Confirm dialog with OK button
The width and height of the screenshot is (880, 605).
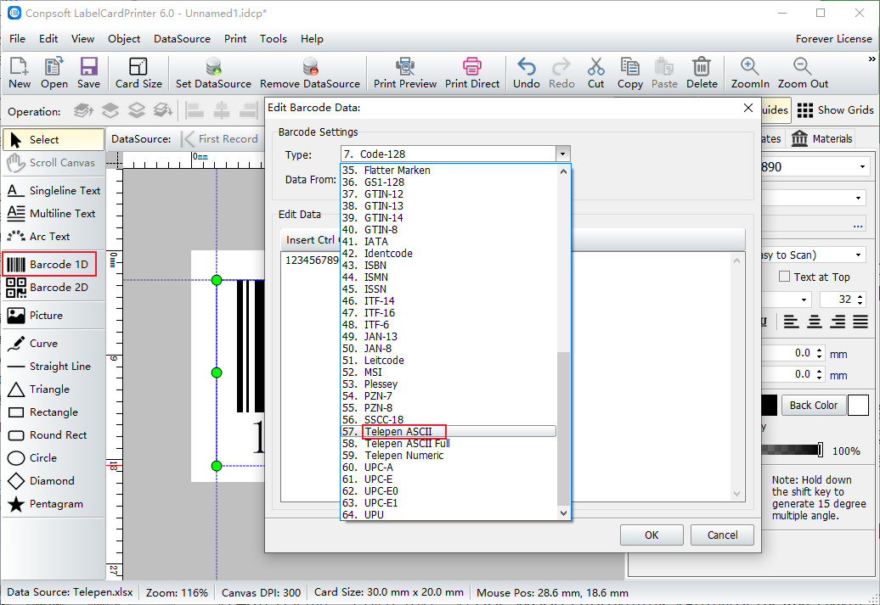652,535
